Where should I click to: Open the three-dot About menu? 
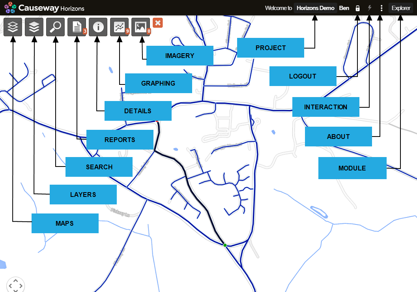pos(381,8)
